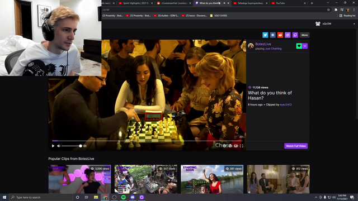Click the Watch Full Video button

point(296,146)
